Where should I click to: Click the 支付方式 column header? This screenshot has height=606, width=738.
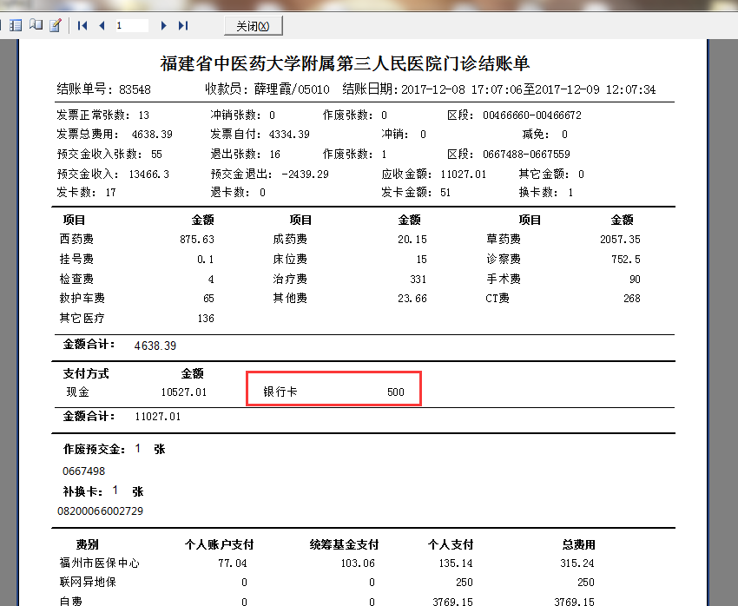pyautogui.click(x=86, y=374)
